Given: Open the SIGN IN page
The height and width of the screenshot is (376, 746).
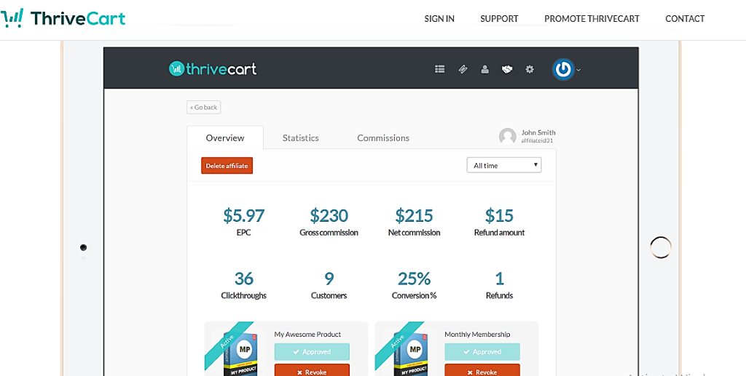Looking at the screenshot, I should [439, 19].
